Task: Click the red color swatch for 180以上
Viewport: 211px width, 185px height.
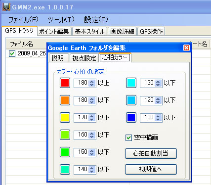Action: pyautogui.click(x=65, y=83)
